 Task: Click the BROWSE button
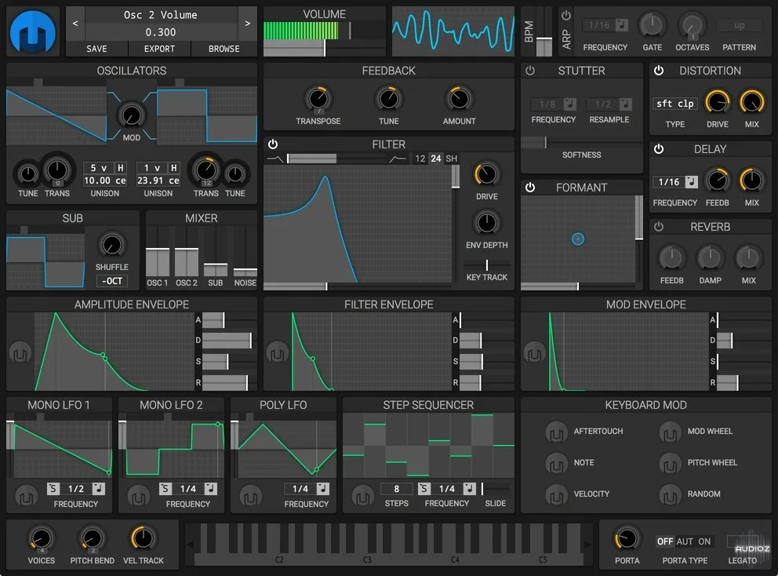[x=224, y=49]
